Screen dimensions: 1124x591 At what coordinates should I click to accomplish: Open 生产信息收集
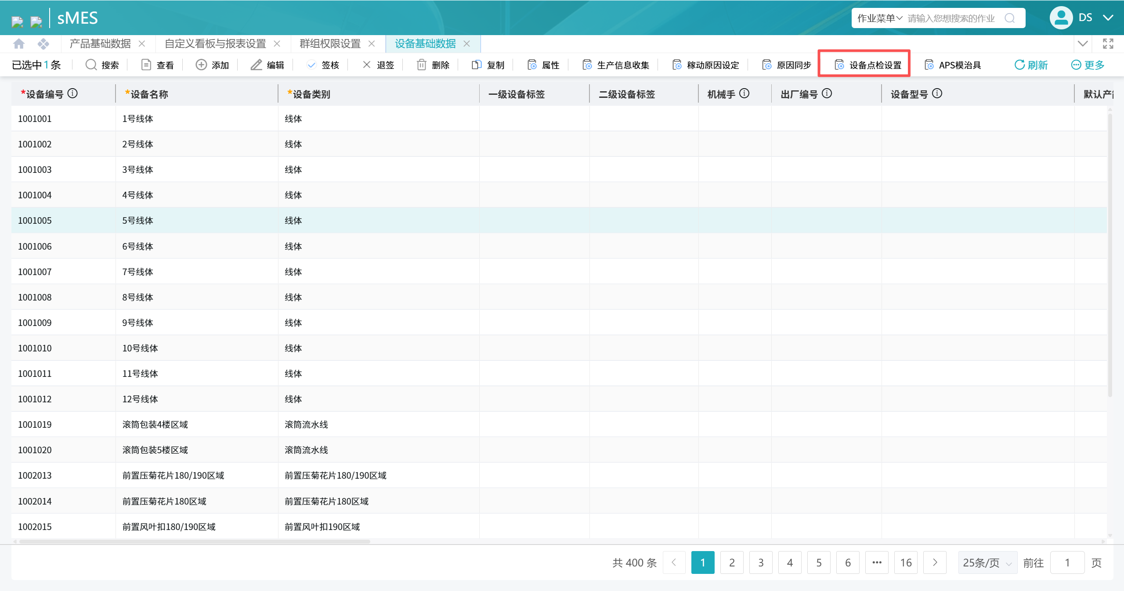(615, 65)
